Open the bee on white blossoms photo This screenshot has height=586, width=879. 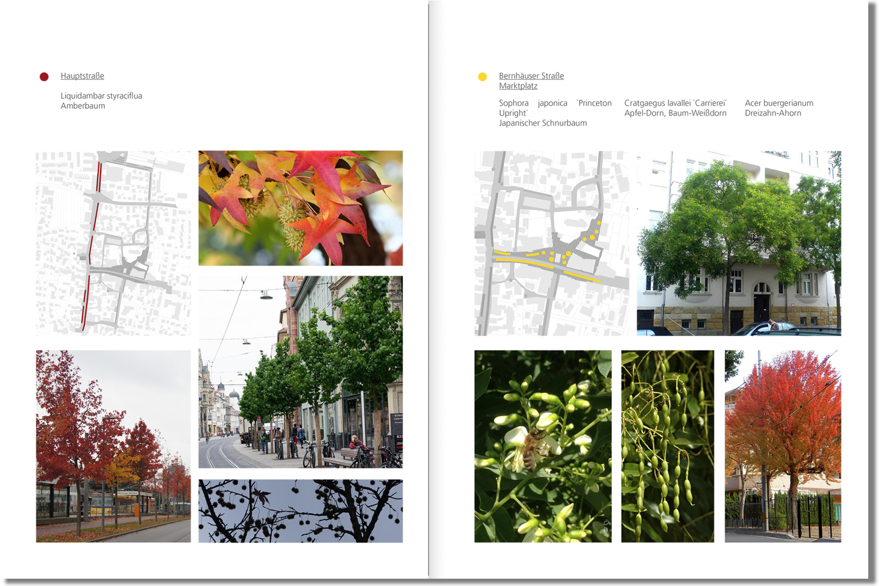(543, 446)
